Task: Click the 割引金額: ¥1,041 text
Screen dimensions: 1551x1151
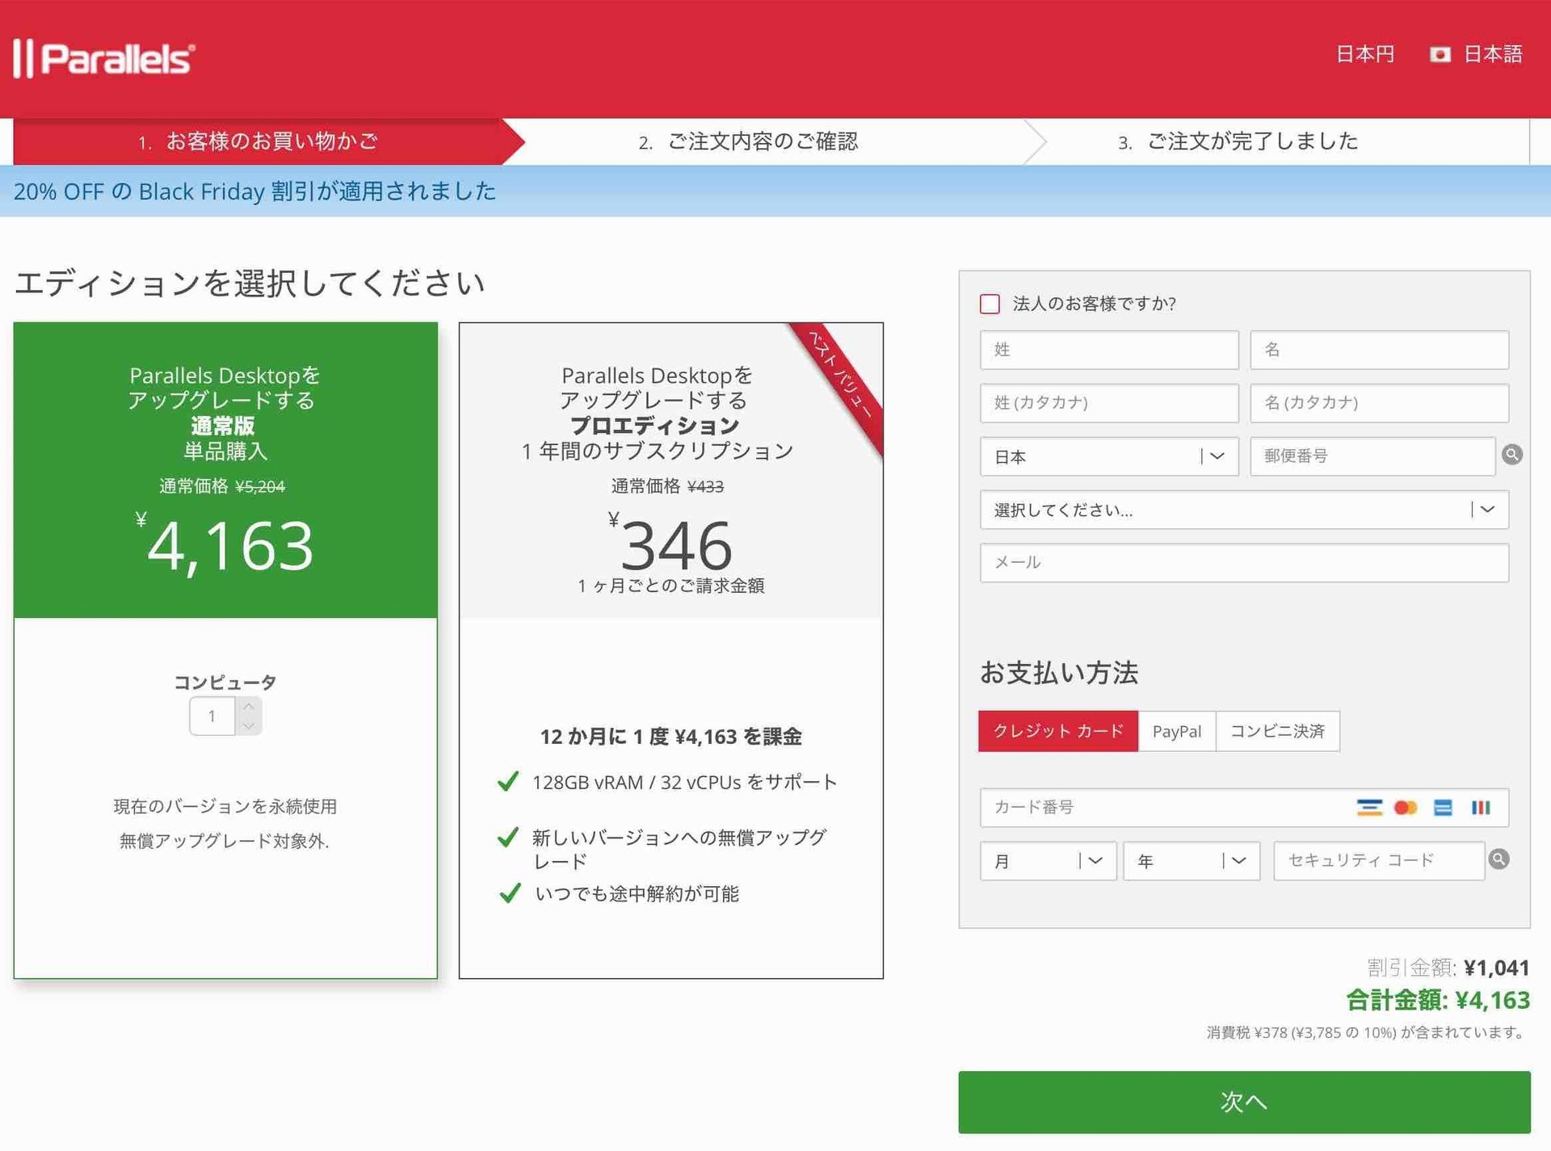Action: 1448,968
